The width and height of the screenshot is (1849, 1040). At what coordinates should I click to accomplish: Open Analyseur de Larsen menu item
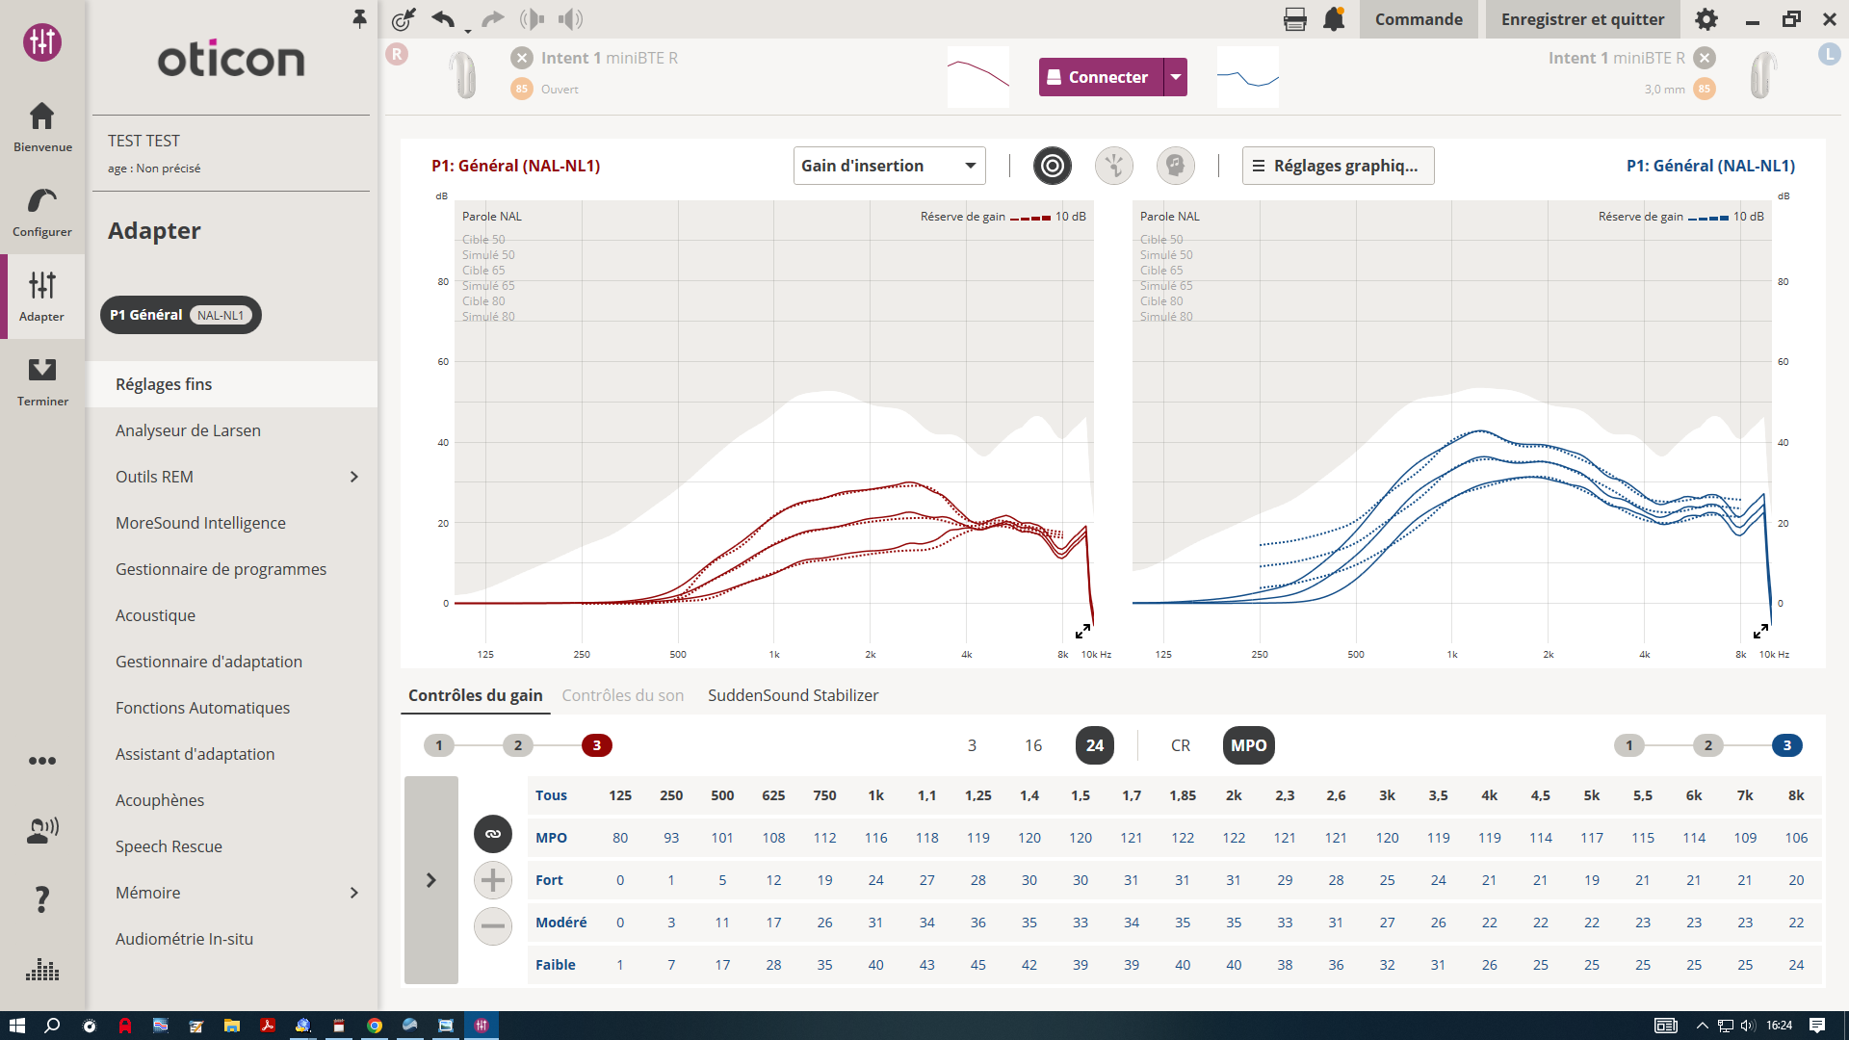point(188,430)
